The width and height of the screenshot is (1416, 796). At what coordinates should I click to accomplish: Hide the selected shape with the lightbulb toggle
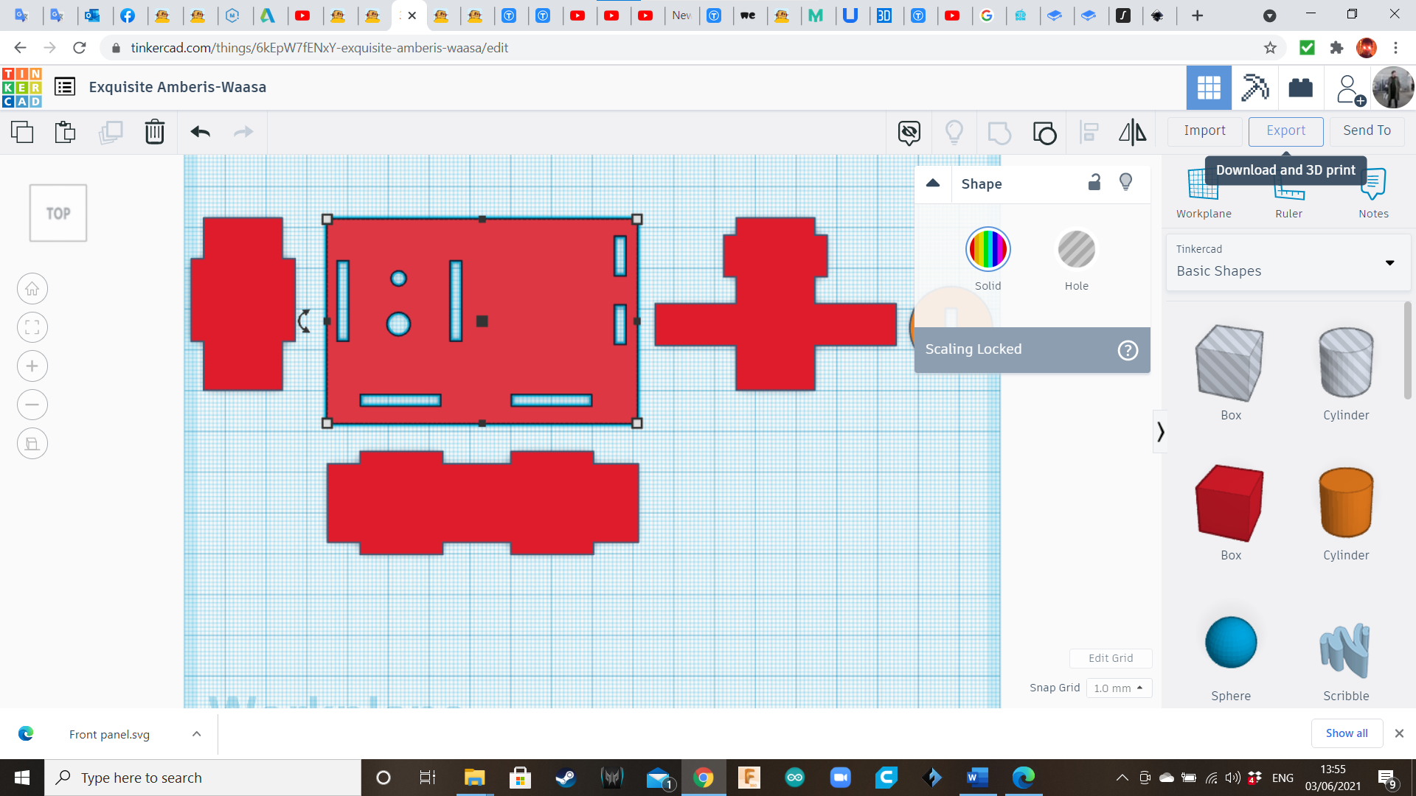[x=1125, y=182]
